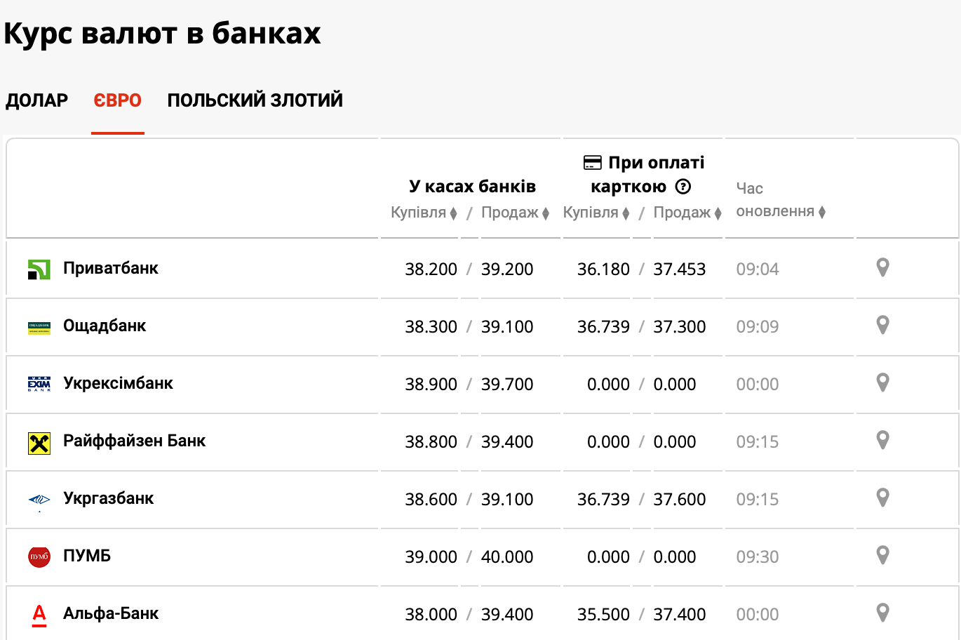Viewport: 961px width, 640px height.
Task: Select the ПОЛЬСКИЙ ЗЛОТИЙ tab
Action: (x=255, y=100)
